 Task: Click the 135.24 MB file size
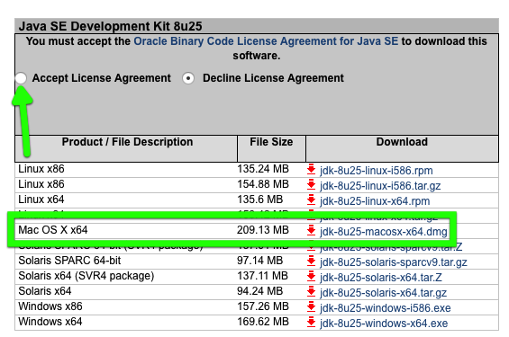(x=263, y=169)
